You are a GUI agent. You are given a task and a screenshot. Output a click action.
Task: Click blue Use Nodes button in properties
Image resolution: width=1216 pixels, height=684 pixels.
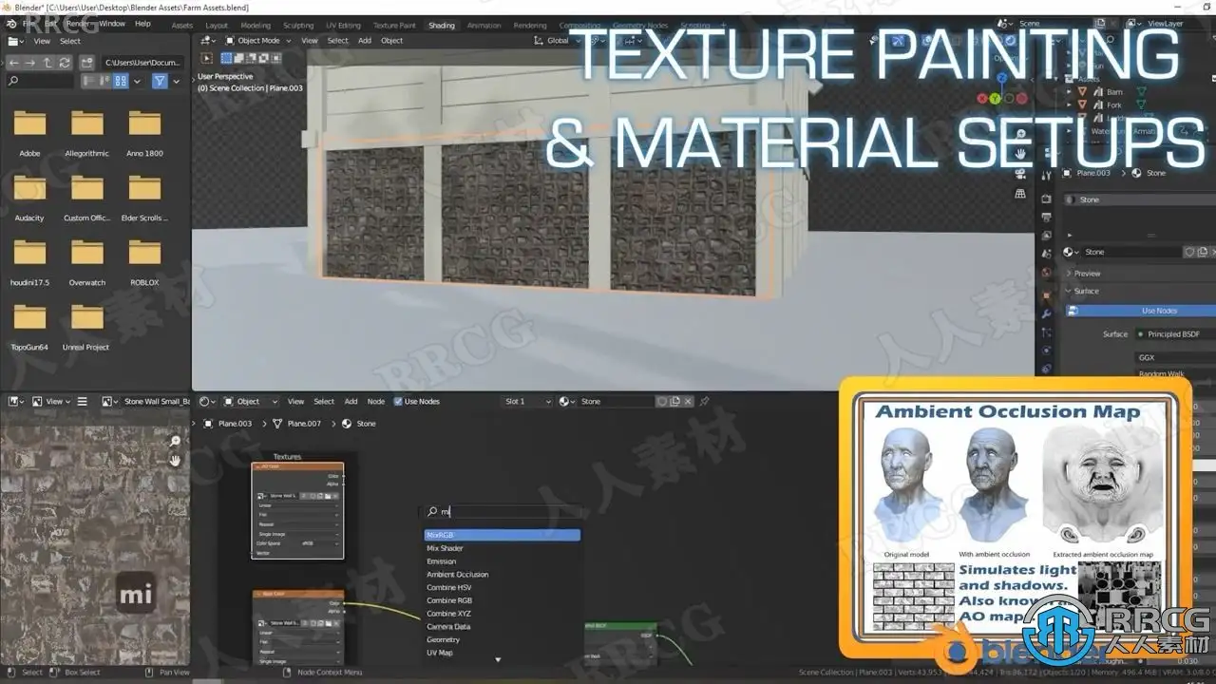click(x=1140, y=311)
